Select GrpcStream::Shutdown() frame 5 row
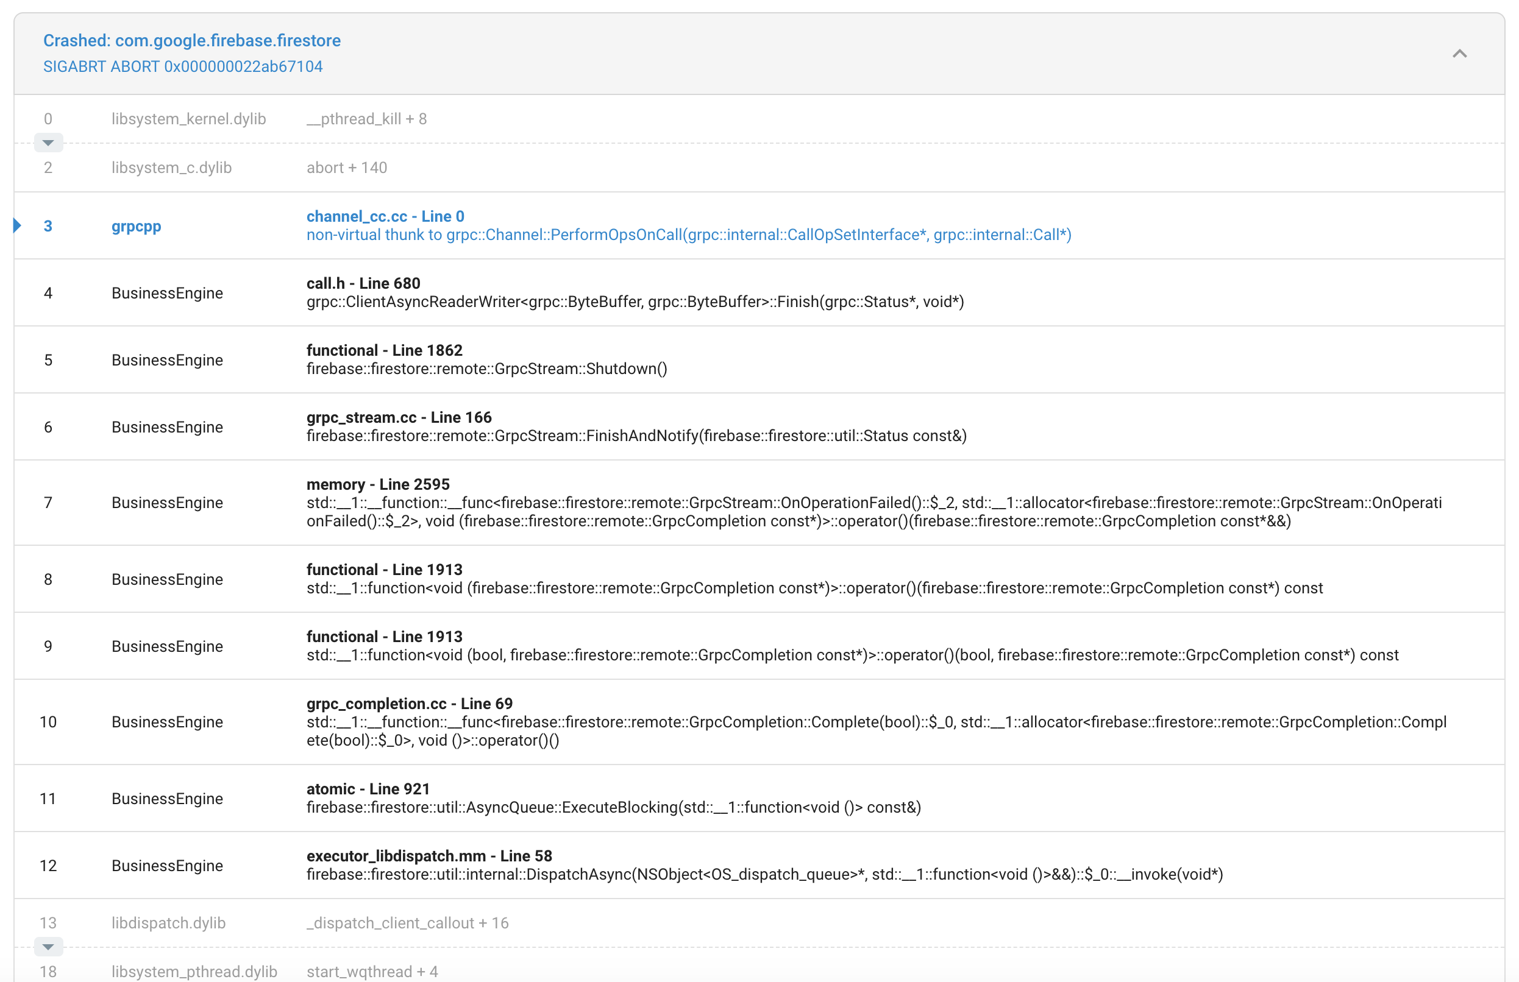The image size is (1519, 982). click(486, 369)
